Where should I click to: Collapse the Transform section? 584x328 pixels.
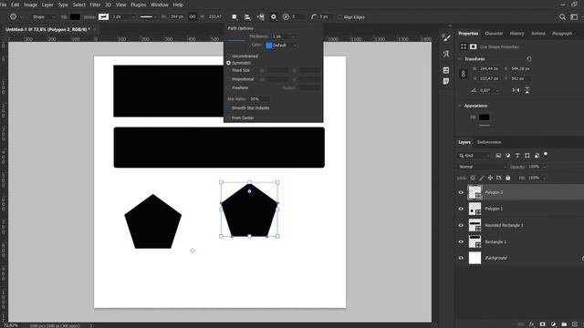460,58
